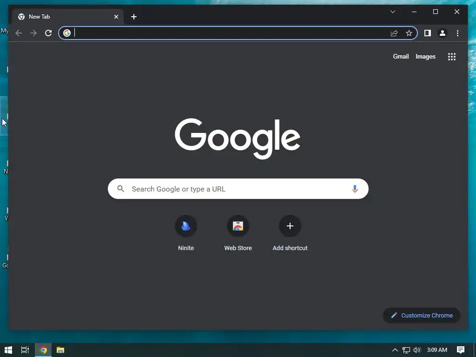476x357 pixels.
Task: Open Chrome's three-dot menu
Action: [x=457, y=33]
